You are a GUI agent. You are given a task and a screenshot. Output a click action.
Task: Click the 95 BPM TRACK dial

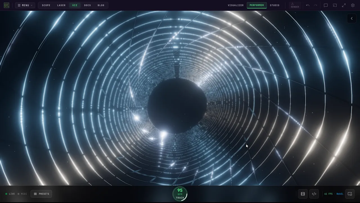(x=180, y=194)
